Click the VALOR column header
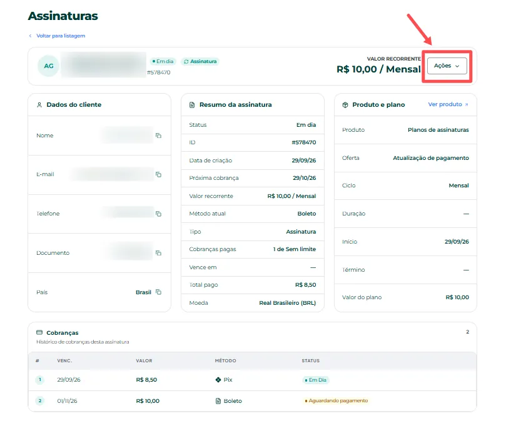 click(x=144, y=360)
